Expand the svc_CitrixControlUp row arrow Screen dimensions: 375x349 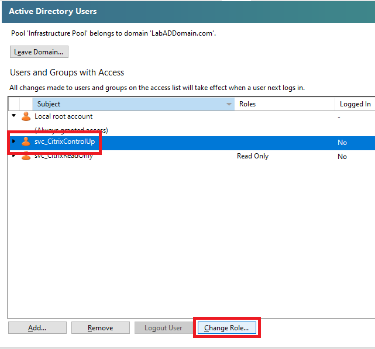pyautogui.click(x=14, y=141)
